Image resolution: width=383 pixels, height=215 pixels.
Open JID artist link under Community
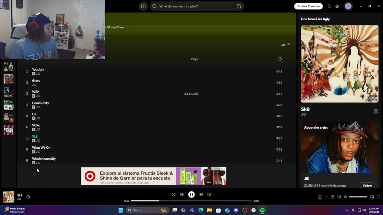pos(38,107)
